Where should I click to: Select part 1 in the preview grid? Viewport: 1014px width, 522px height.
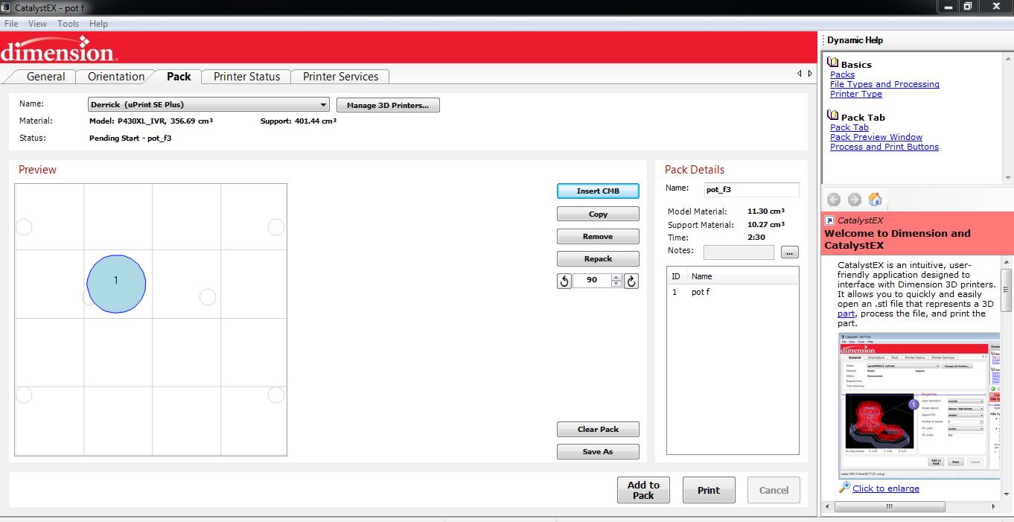(x=116, y=283)
